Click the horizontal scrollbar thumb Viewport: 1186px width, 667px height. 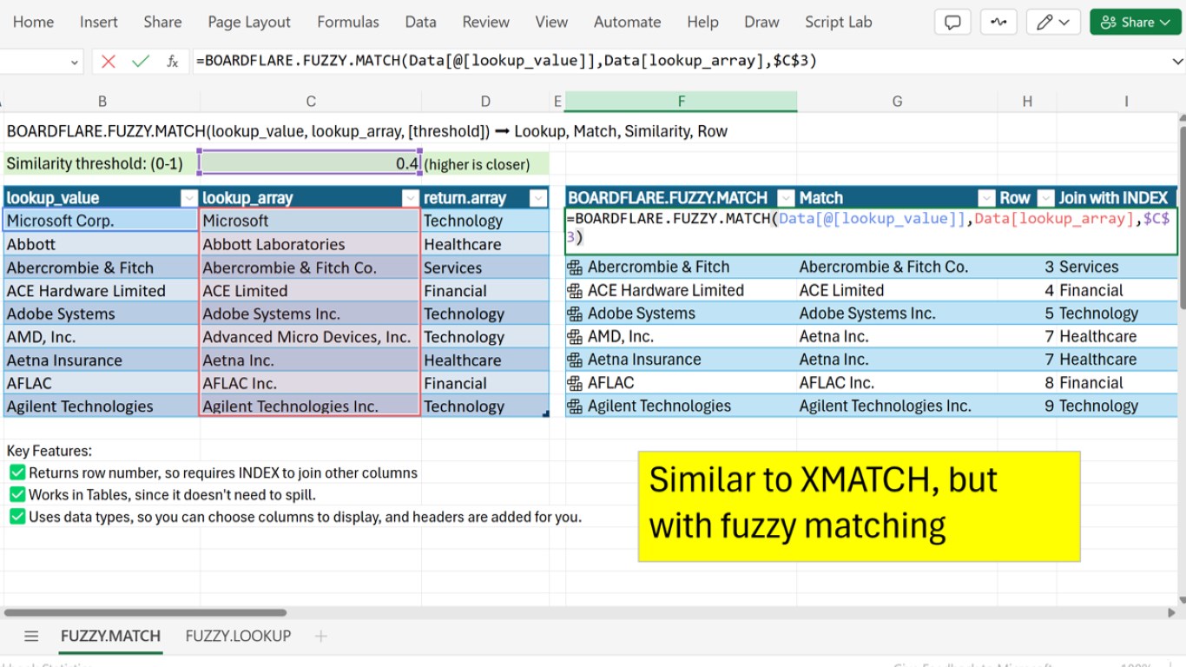pos(146,612)
